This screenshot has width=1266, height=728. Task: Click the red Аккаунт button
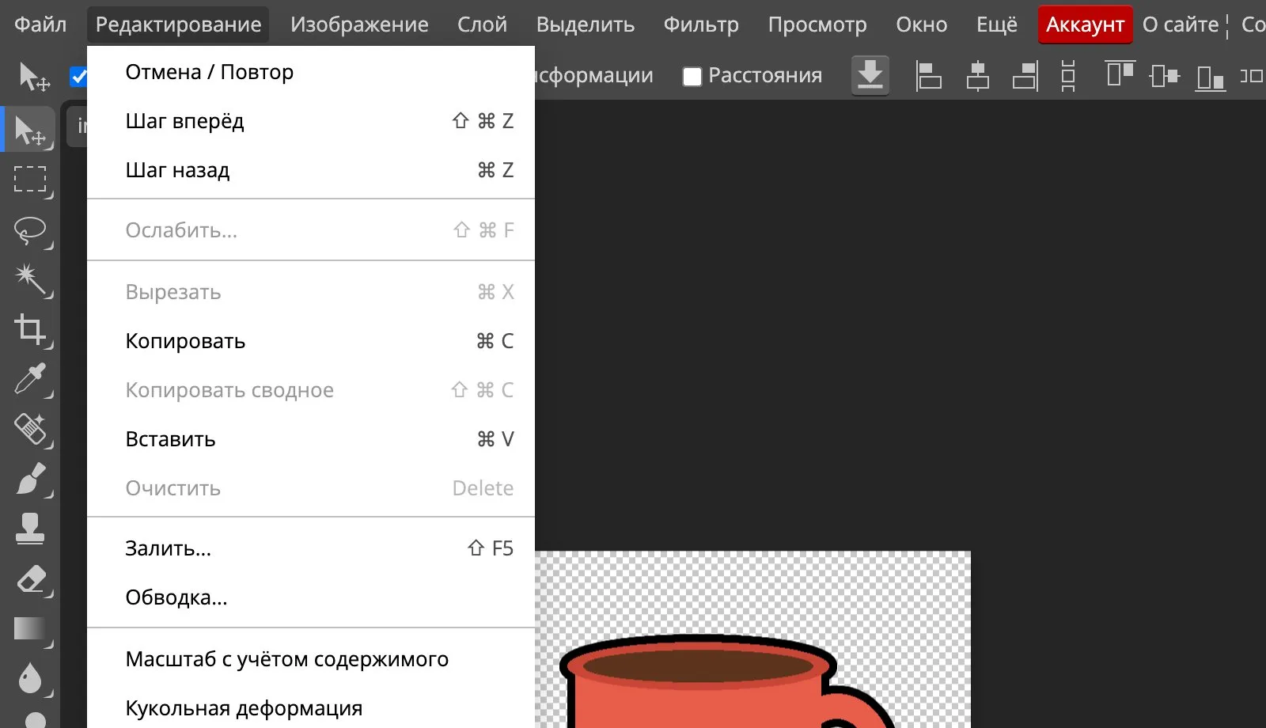1086,25
